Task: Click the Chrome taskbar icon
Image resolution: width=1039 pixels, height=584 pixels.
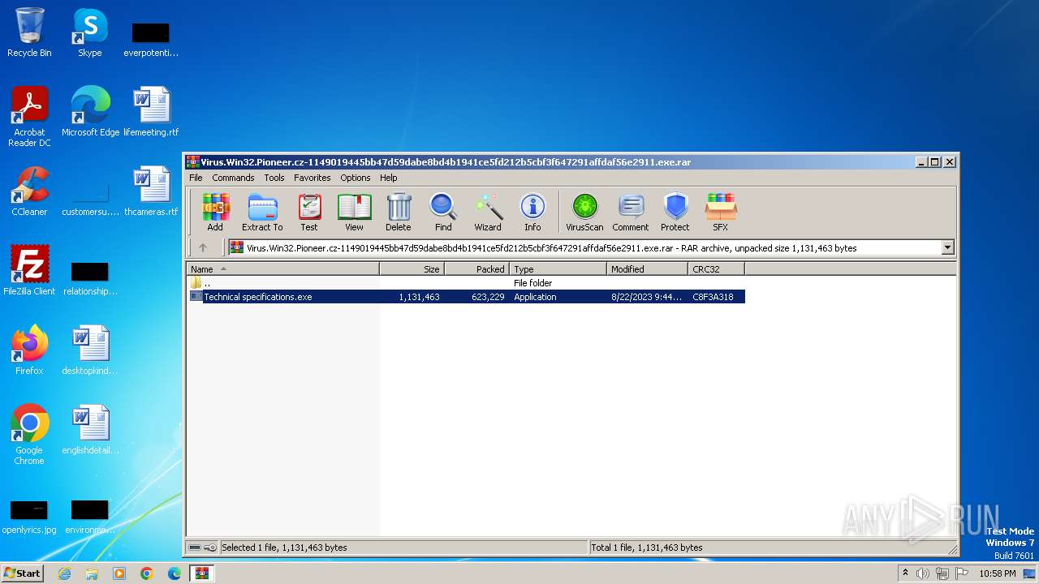Action: 147,573
